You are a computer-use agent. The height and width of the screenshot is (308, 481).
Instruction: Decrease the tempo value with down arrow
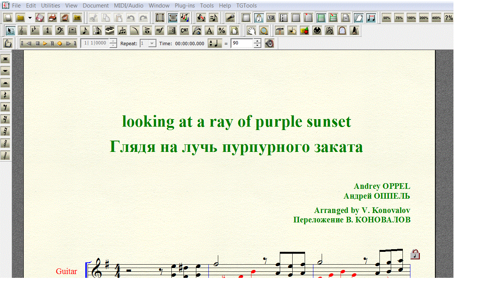pyautogui.click(x=257, y=46)
